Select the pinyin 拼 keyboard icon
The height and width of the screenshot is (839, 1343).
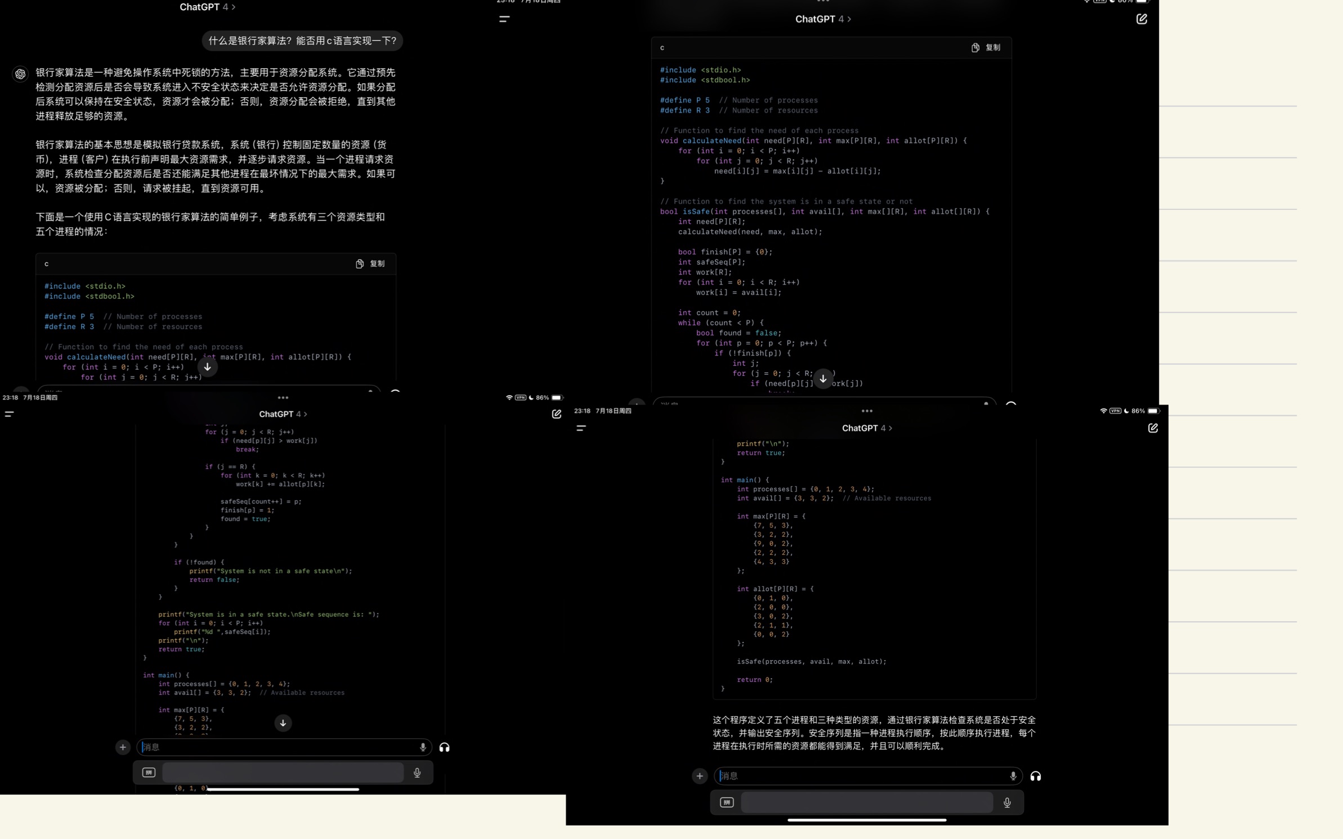tap(148, 773)
